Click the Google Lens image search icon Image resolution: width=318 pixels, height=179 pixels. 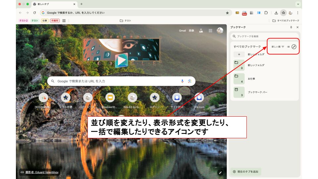click(x=190, y=81)
